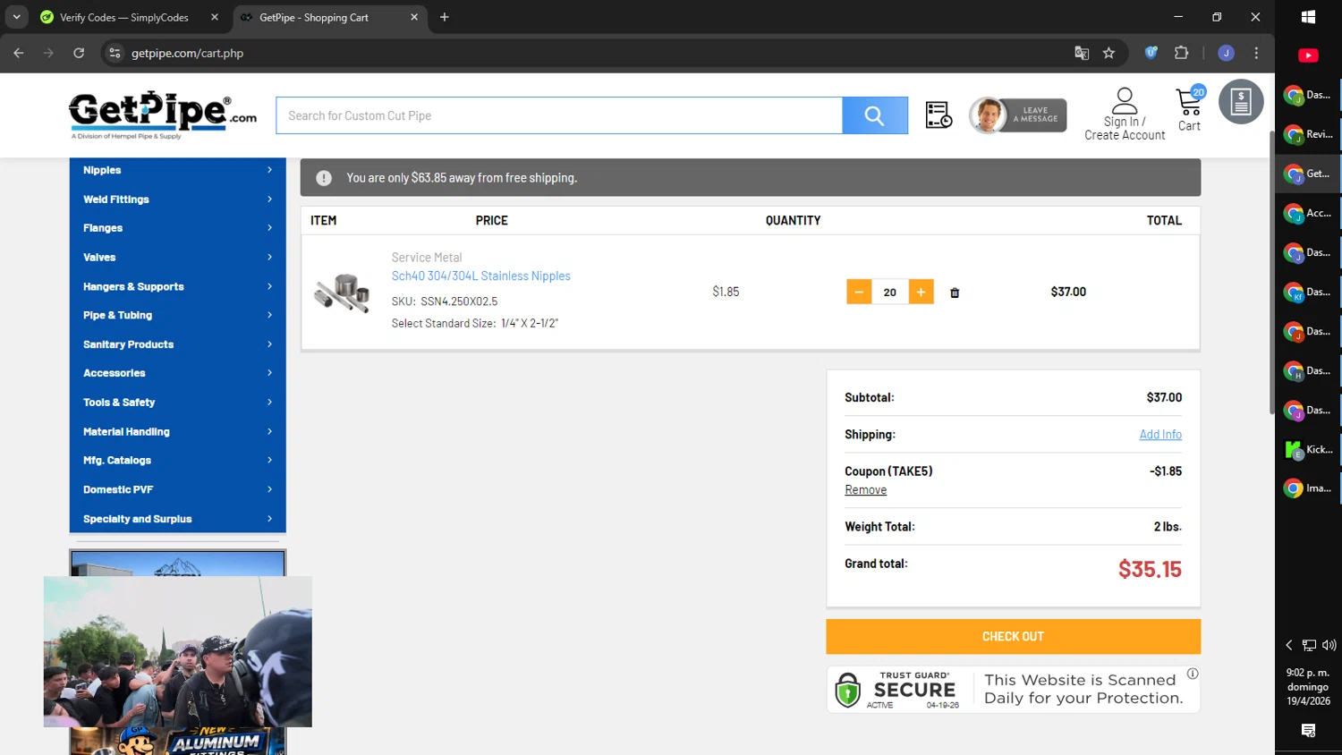Click the round gray invoice button
Viewport: 1342px width, 755px height.
1241,102
